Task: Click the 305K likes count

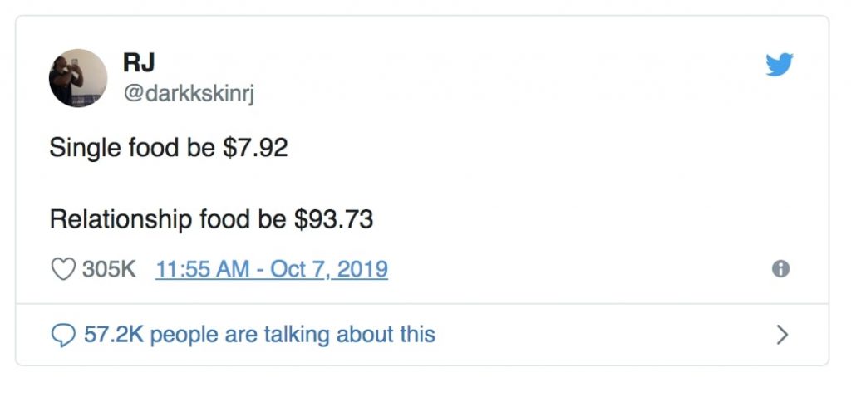Action: [108, 269]
